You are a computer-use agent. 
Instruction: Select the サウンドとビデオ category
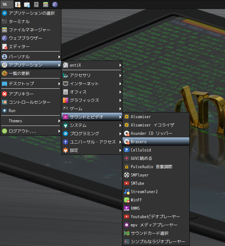tap(92, 117)
